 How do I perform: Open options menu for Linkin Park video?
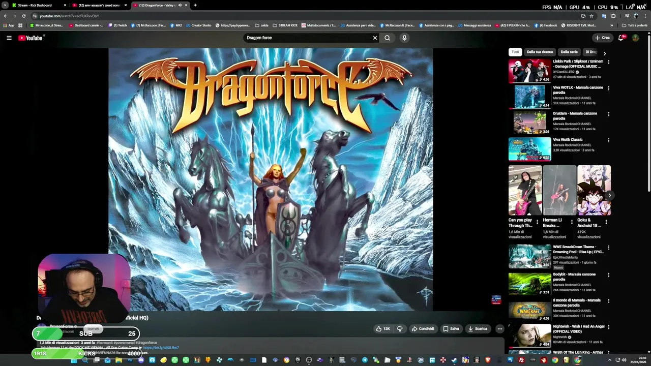click(x=608, y=62)
